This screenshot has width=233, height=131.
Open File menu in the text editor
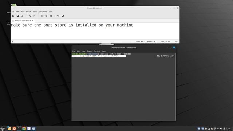13,12
